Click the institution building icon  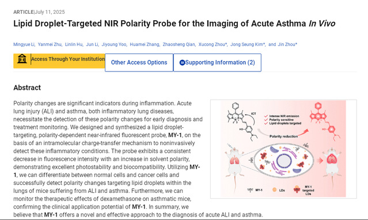tap(22, 59)
